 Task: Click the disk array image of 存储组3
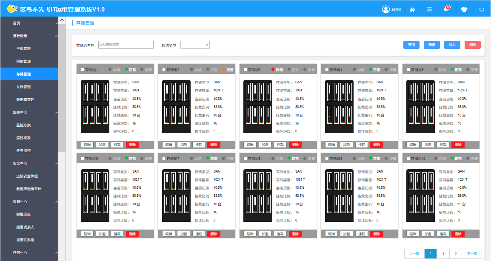pos(258,106)
